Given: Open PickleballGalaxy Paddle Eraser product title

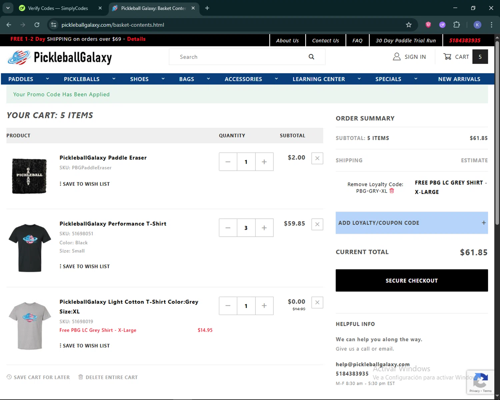Looking at the screenshot, I should point(103,158).
